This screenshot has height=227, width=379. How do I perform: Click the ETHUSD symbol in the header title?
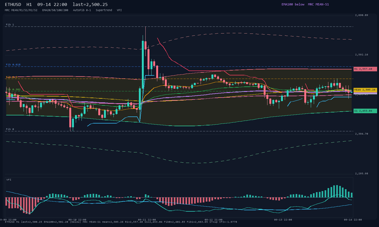tap(13, 5)
